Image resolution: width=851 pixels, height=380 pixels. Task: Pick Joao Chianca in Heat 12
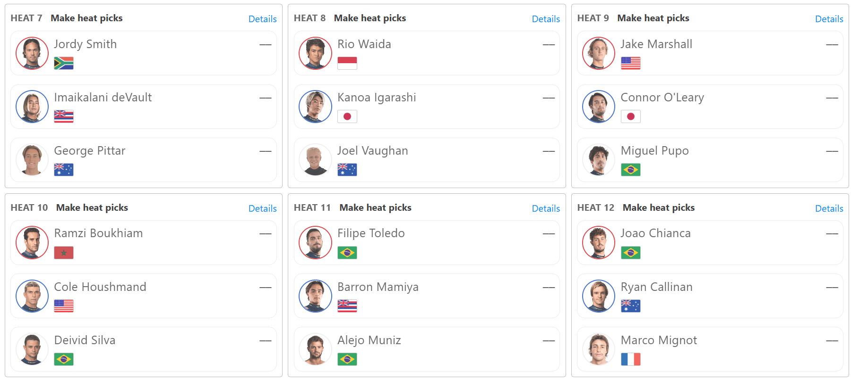coord(710,242)
